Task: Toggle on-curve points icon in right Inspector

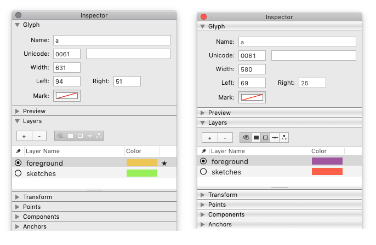Action: (x=275, y=138)
